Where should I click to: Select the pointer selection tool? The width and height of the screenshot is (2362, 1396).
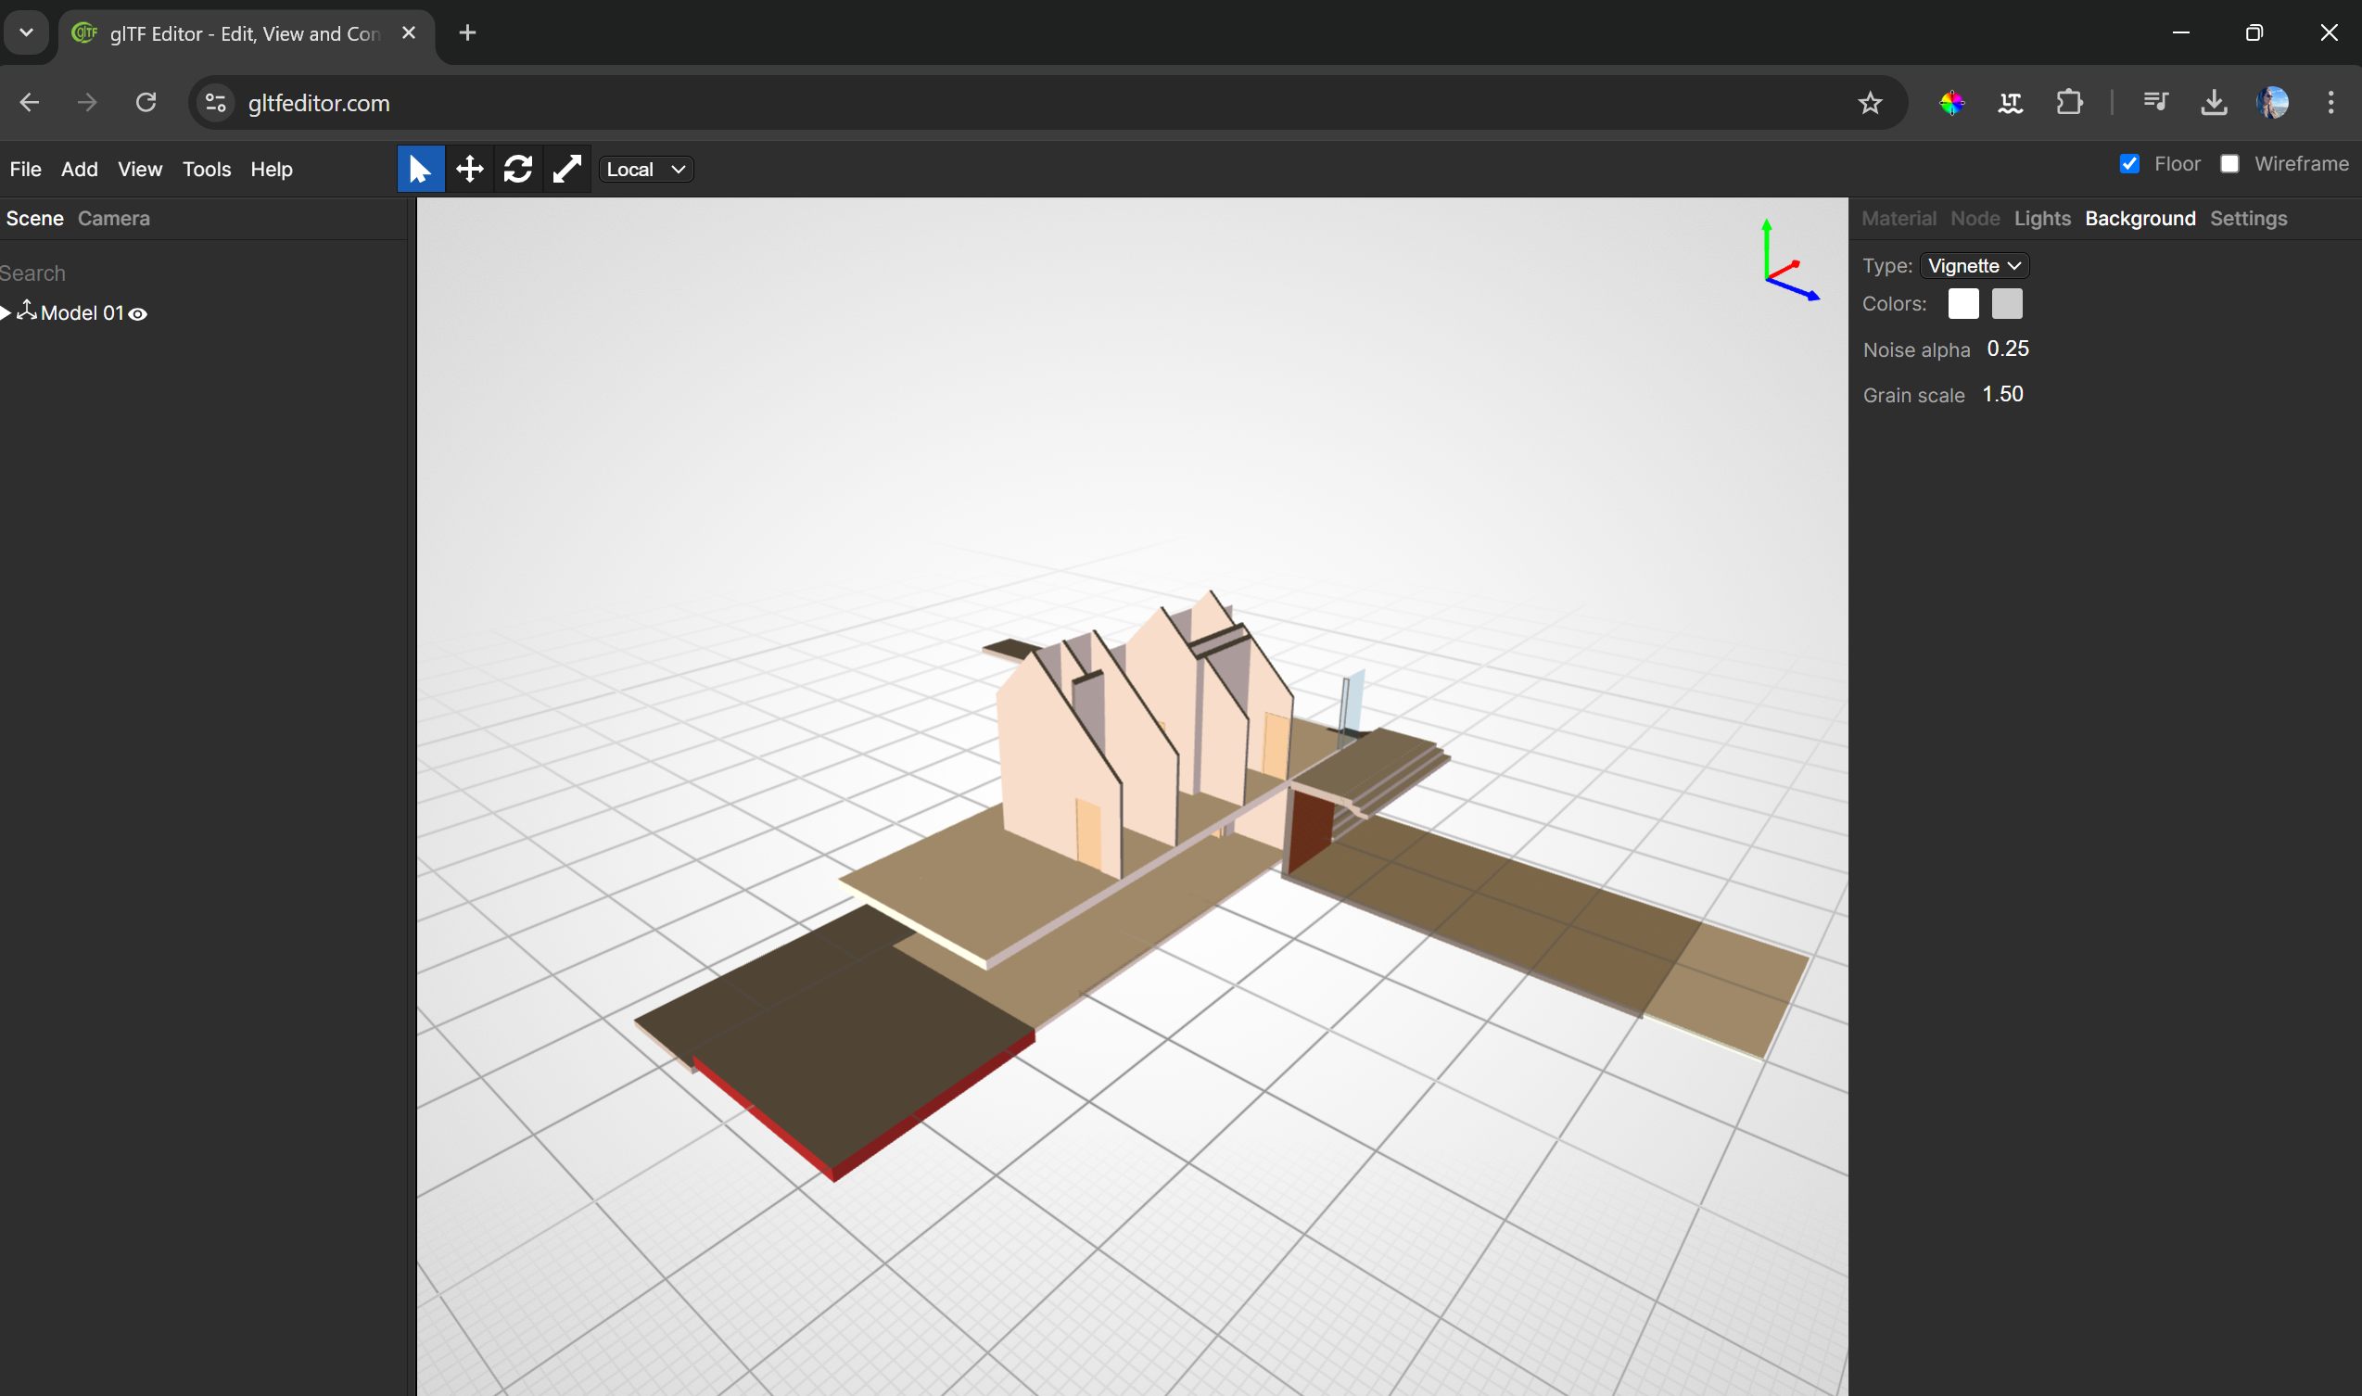(421, 170)
